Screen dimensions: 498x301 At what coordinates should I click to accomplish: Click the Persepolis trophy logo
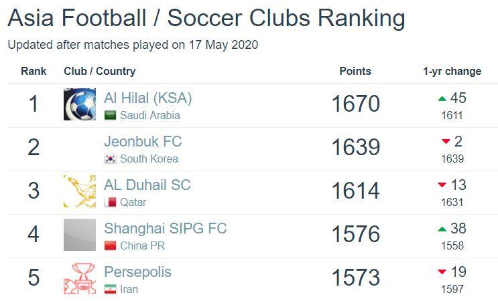click(x=80, y=278)
